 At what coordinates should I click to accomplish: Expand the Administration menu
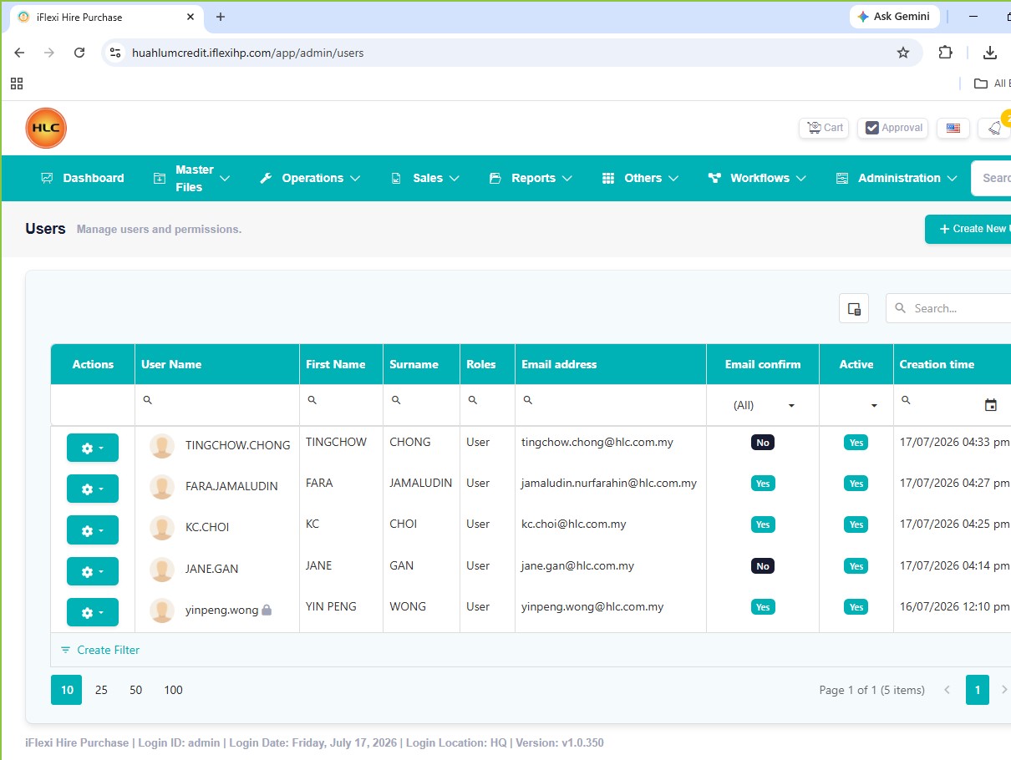(897, 178)
